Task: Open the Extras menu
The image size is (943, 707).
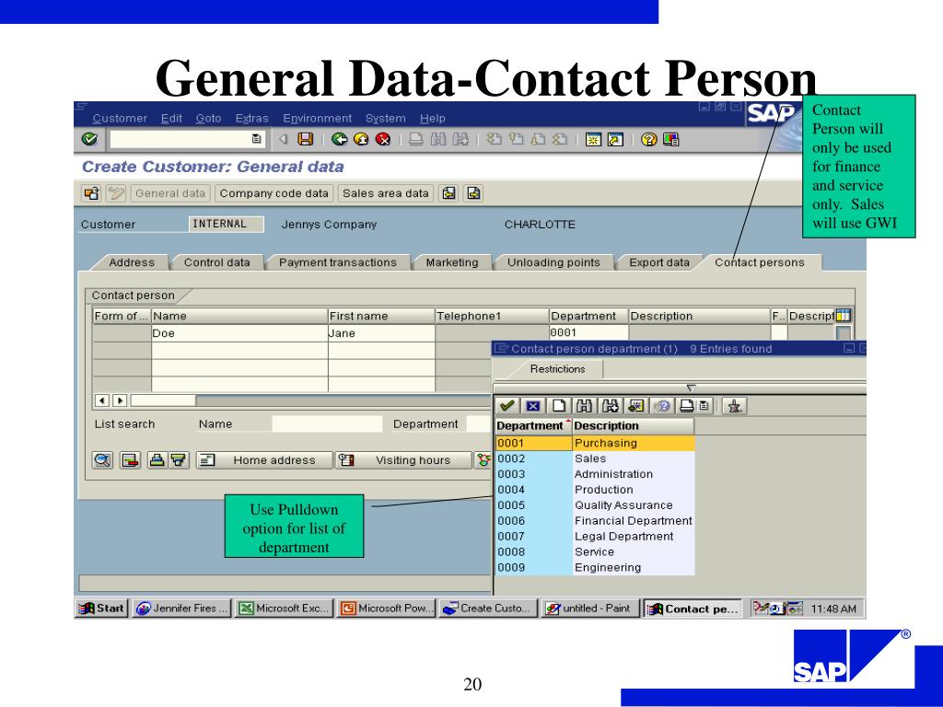Action: tap(252, 119)
